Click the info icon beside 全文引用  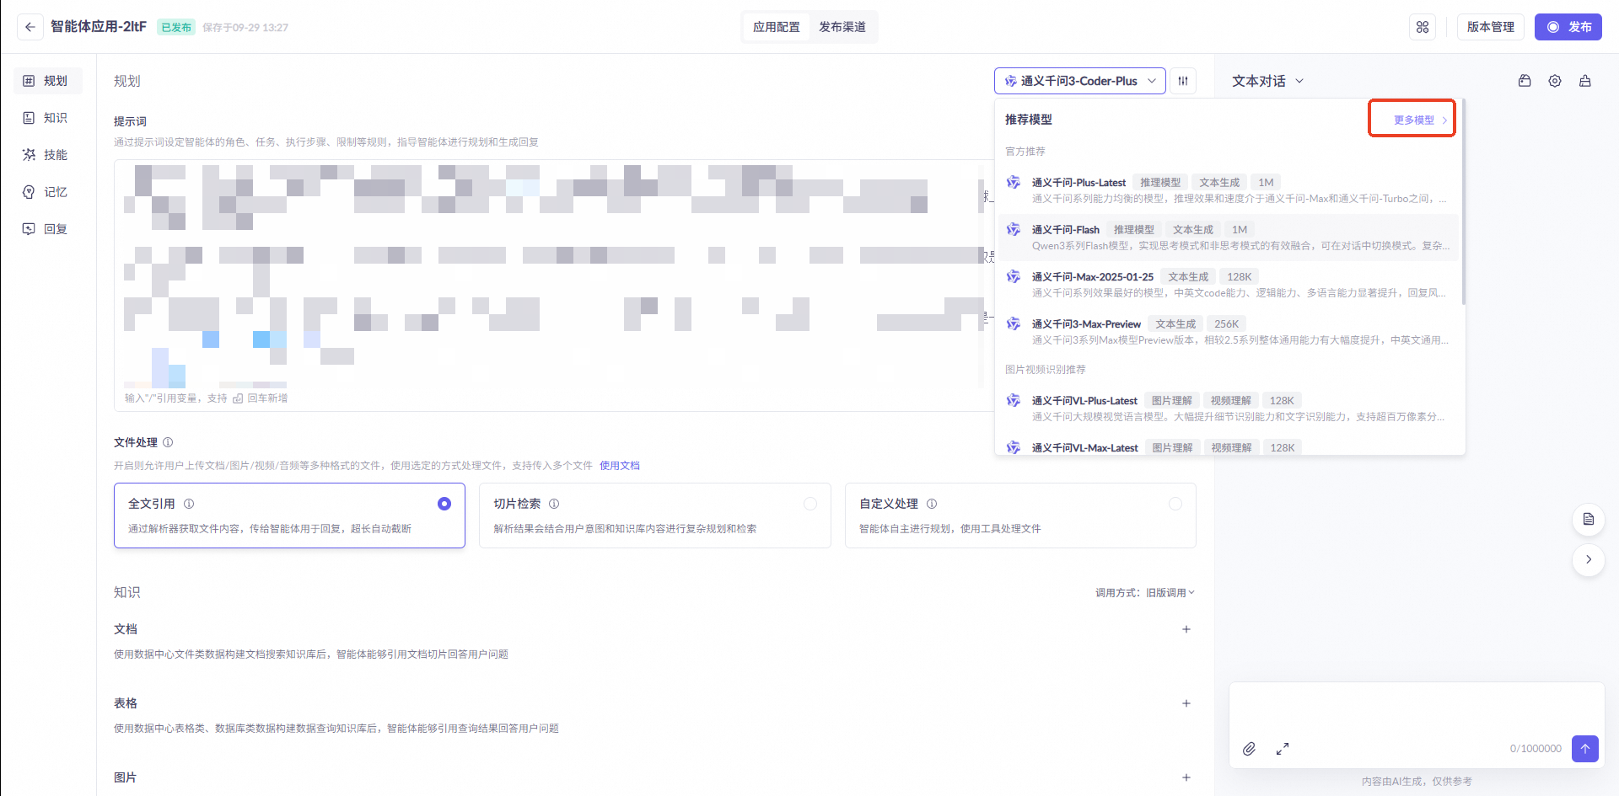coord(189,504)
